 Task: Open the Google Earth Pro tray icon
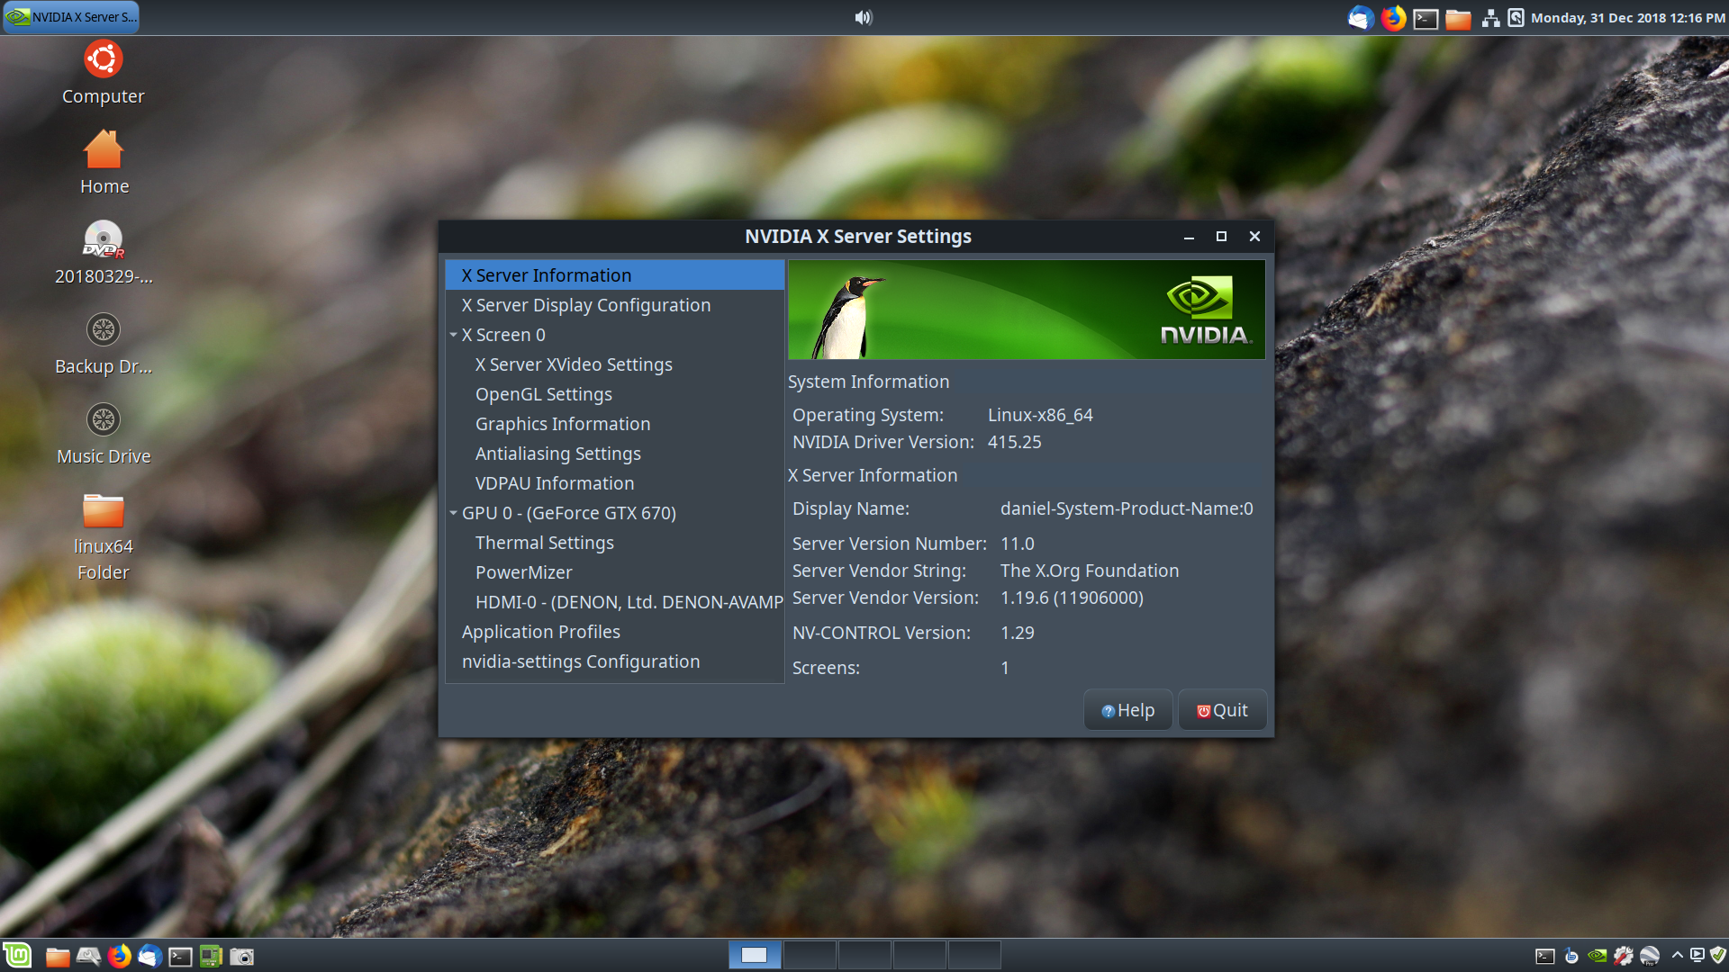pyautogui.click(x=1650, y=956)
